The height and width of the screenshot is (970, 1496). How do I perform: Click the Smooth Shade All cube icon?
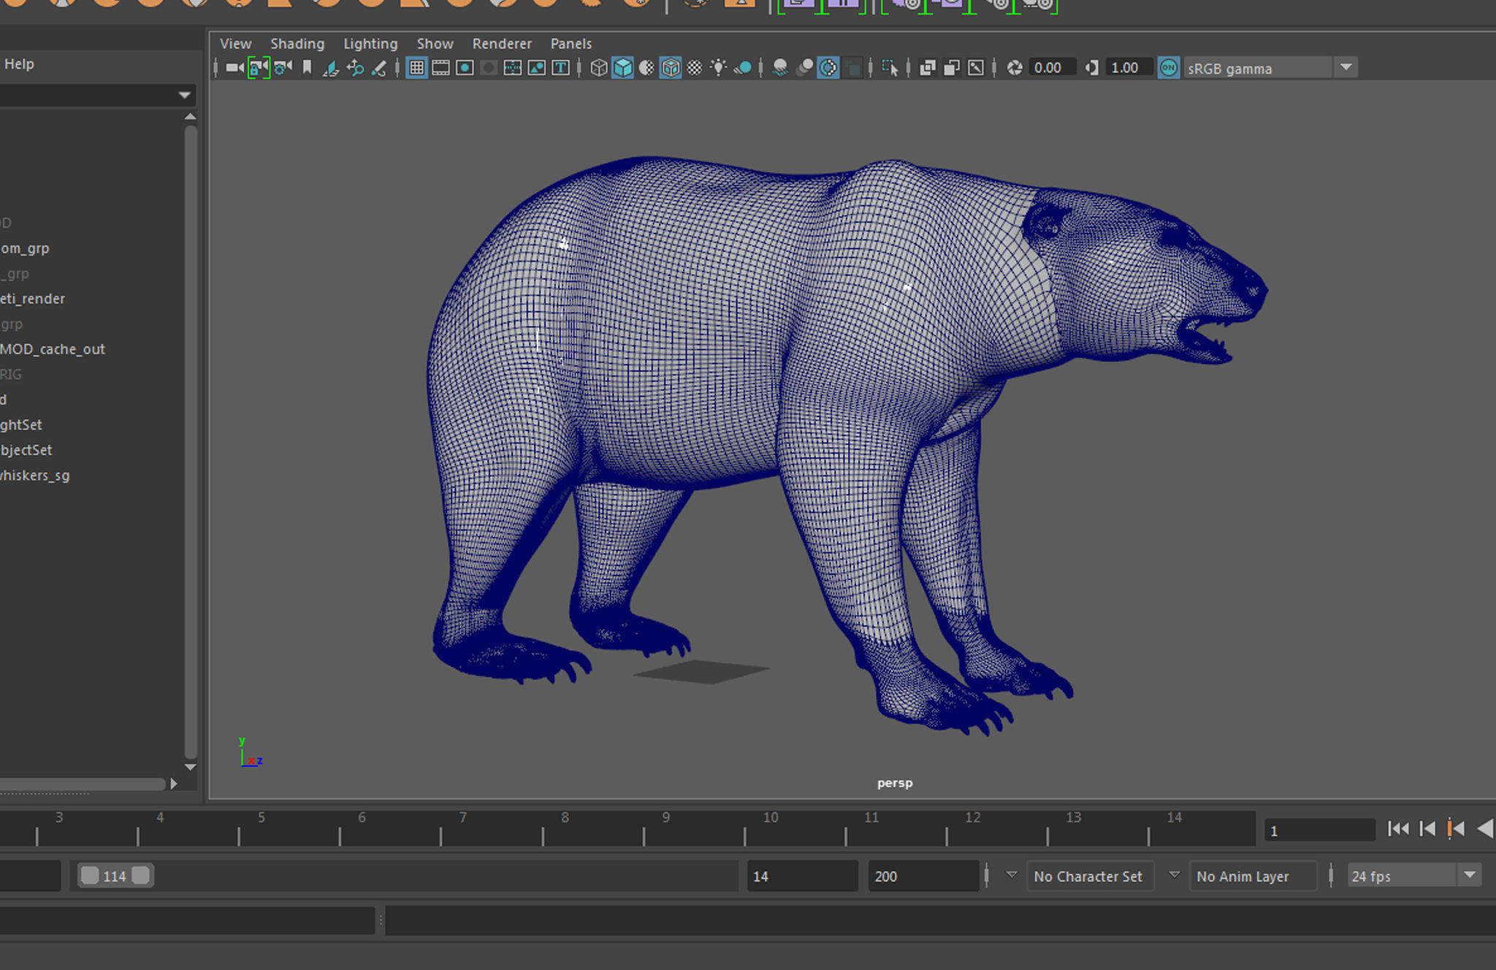(x=622, y=68)
